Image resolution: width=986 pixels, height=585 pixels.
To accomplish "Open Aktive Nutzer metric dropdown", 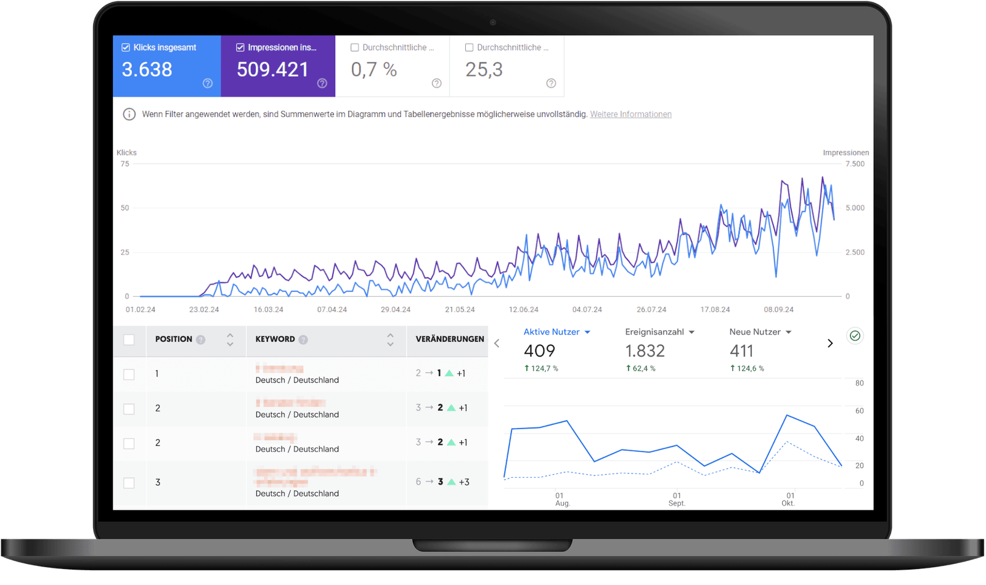I will coord(557,332).
